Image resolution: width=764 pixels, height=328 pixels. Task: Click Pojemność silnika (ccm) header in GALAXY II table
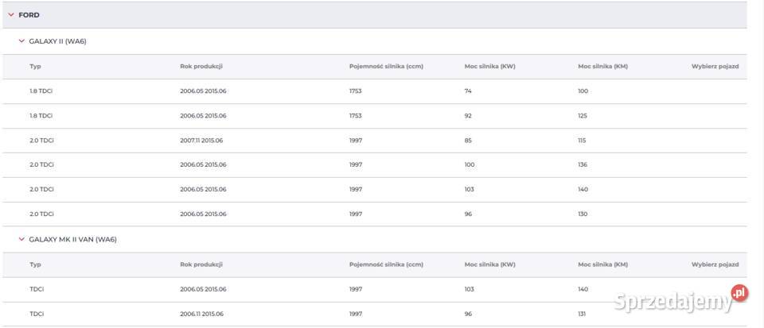click(386, 67)
